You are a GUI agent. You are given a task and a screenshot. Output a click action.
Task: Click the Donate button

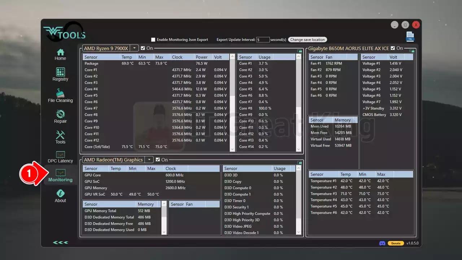(396, 243)
